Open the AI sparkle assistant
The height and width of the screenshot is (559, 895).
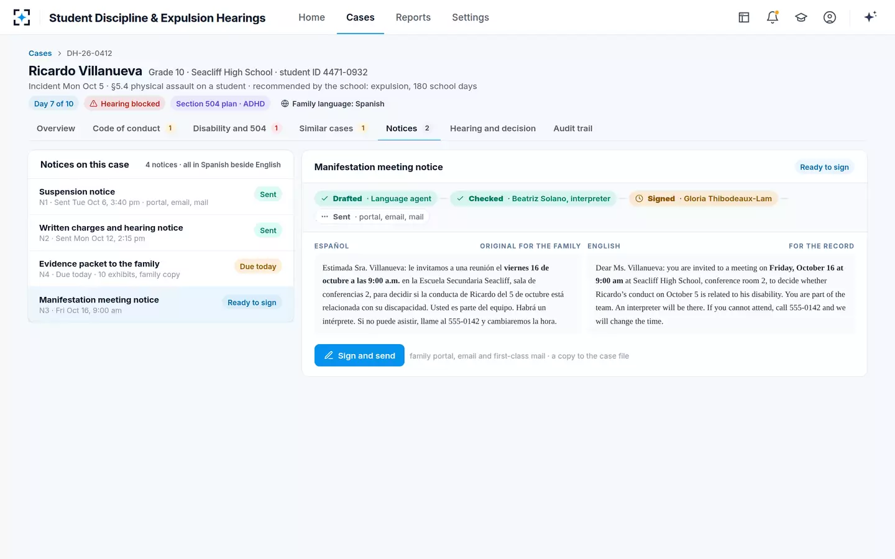[x=870, y=17]
